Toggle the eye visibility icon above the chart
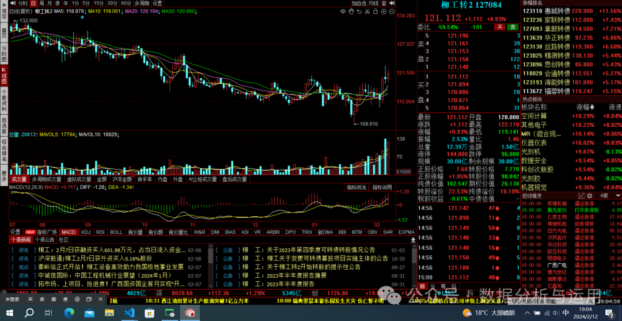Image resolution: width=622 pixels, height=321 pixels. click(x=343, y=12)
